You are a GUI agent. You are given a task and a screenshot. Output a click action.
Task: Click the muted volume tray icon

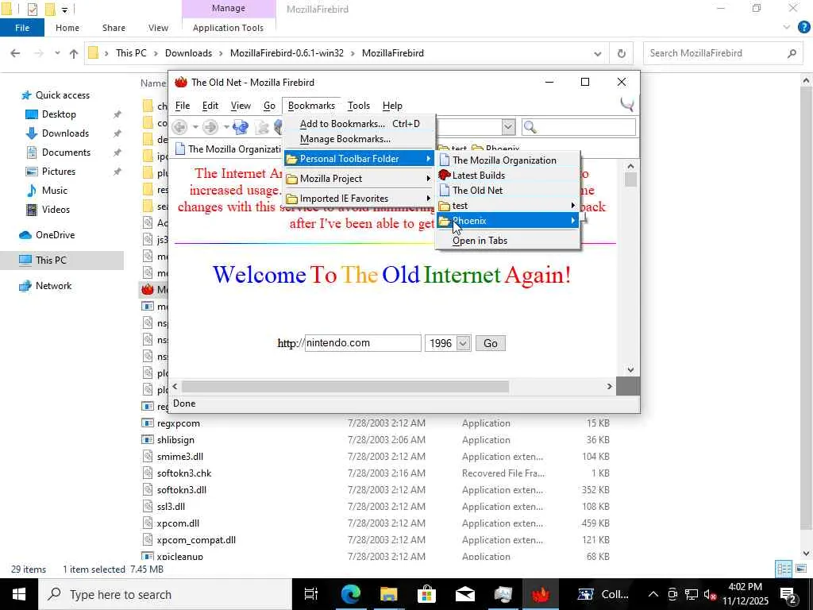710,594
